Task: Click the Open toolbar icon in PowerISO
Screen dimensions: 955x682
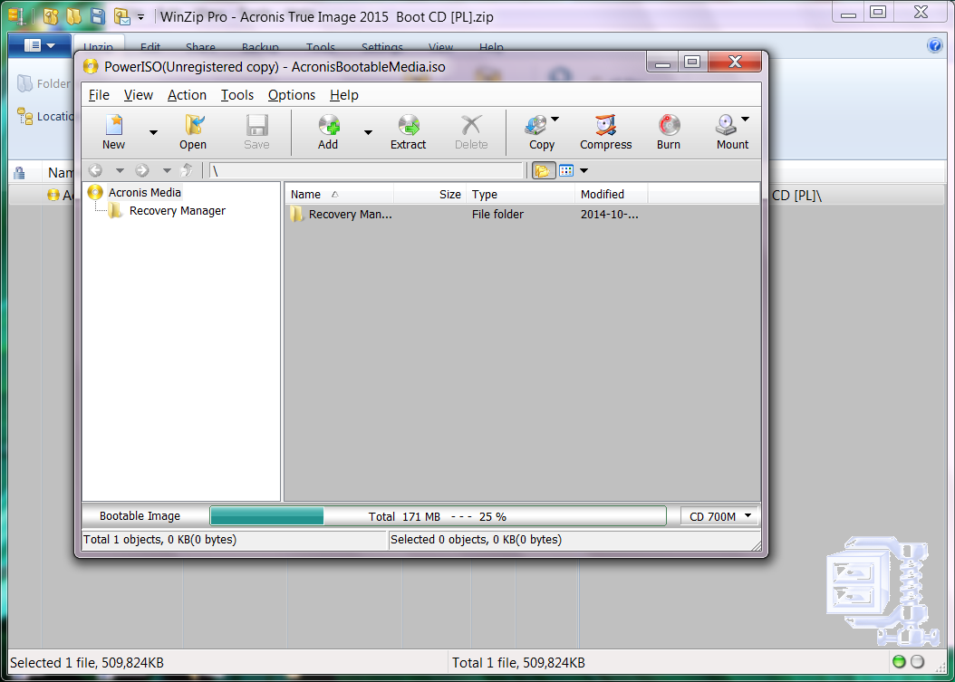Action: 193,125
